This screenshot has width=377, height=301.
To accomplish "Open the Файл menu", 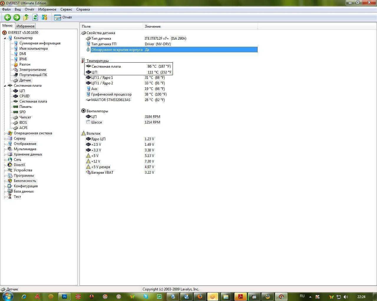I will click(6, 9).
